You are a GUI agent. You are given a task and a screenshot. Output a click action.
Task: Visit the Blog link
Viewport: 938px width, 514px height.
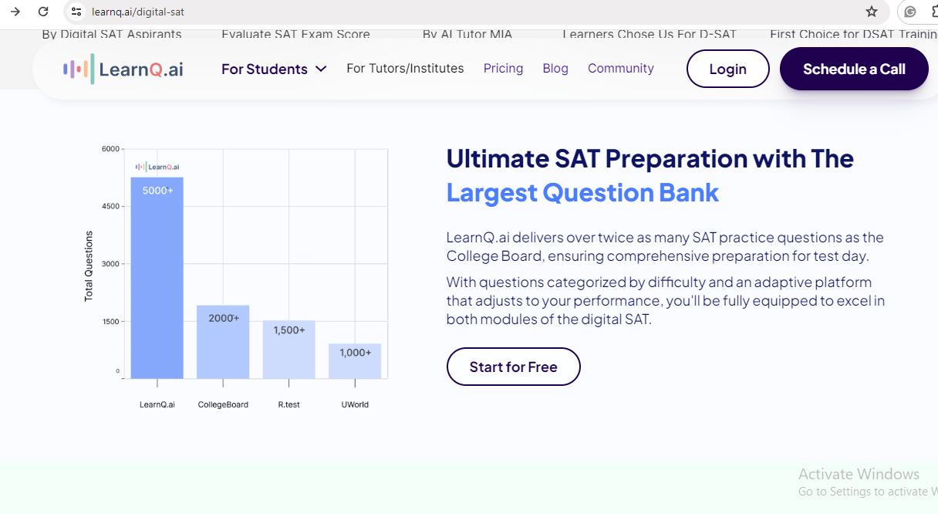[555, 69]
